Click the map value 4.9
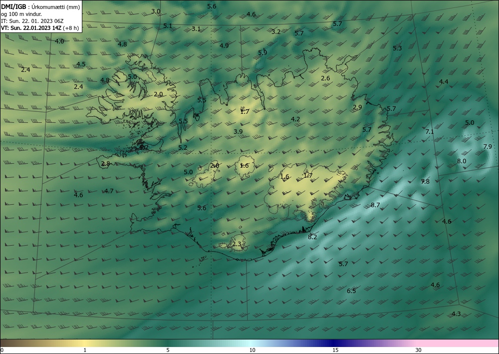The width and height of the screenshot is (499, 354). pos(224,45)
